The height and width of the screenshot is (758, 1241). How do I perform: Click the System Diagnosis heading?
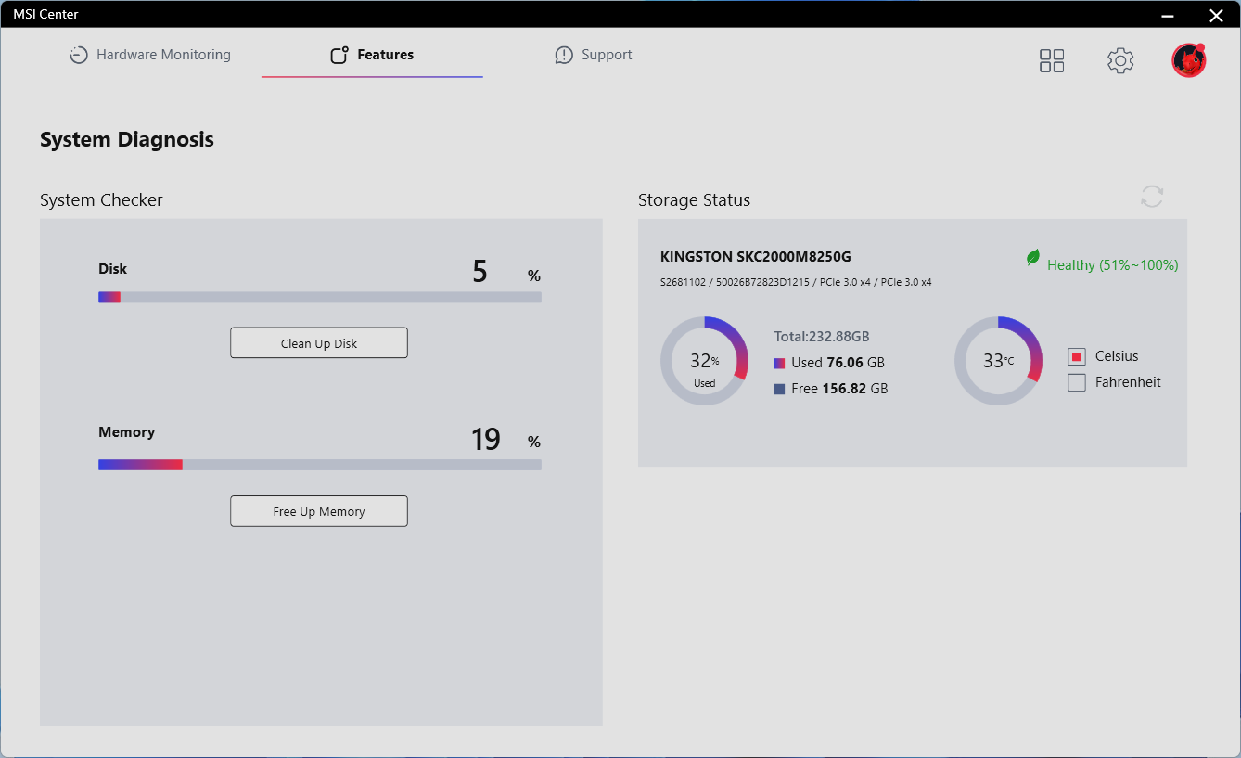(127, 140)
